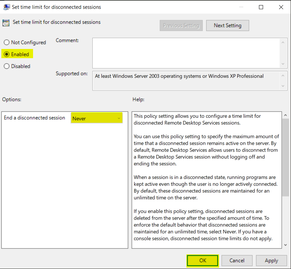Click the down arrow on the Supported on field
The height and width of the screenshot is (269, 291).
pos(283,86)
